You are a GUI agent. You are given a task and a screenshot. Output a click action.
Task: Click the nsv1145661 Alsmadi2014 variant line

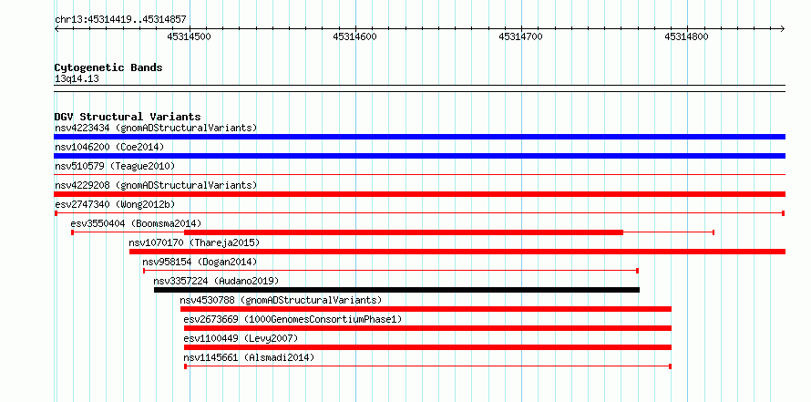[427, 366]
